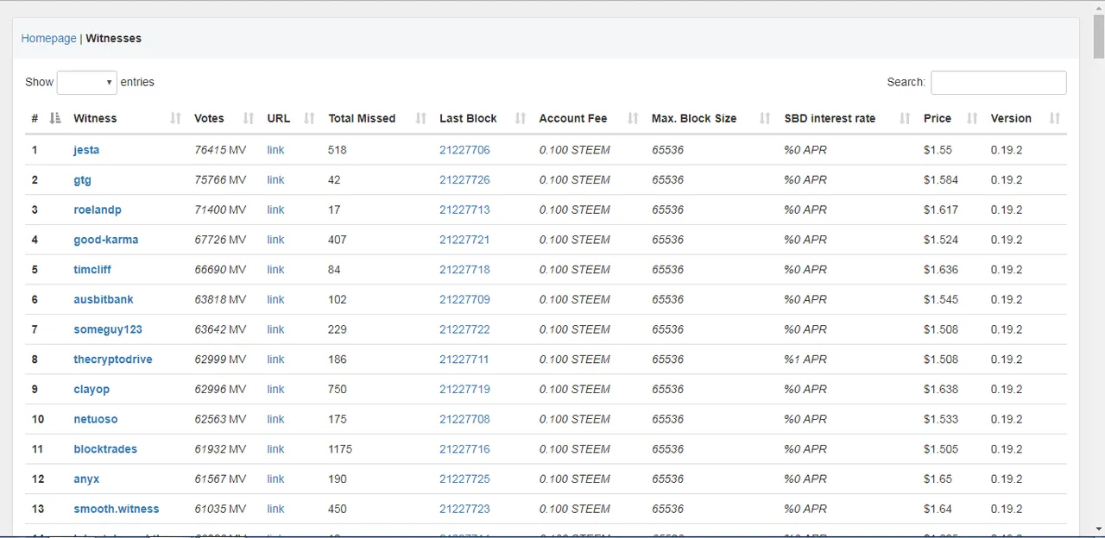Open witness good-karma profile
Image resolution: width=1105 pixels, height=538 pixels.
106,240
